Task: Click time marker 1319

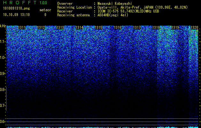Action: pyautogui.click(x=175, y=28)
